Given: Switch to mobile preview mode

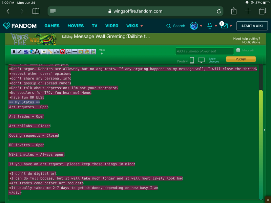Looking at the screenshot, I should pos(192,60).
